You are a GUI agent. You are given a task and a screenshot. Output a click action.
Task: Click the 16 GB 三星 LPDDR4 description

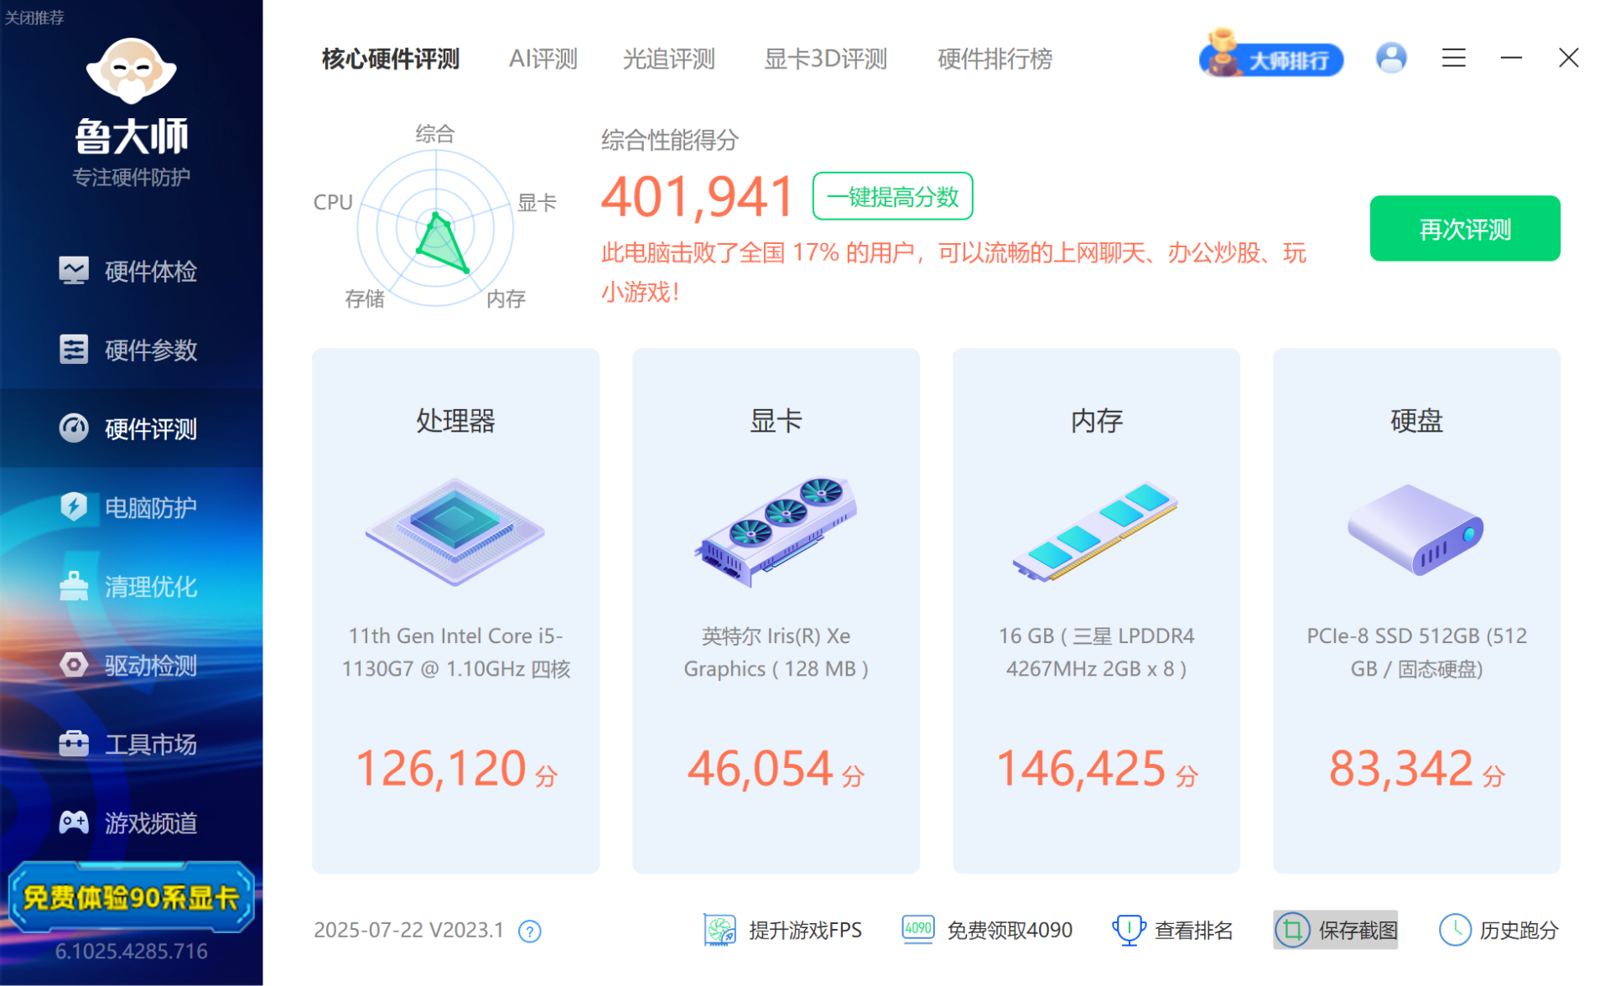coord(1096,652)
